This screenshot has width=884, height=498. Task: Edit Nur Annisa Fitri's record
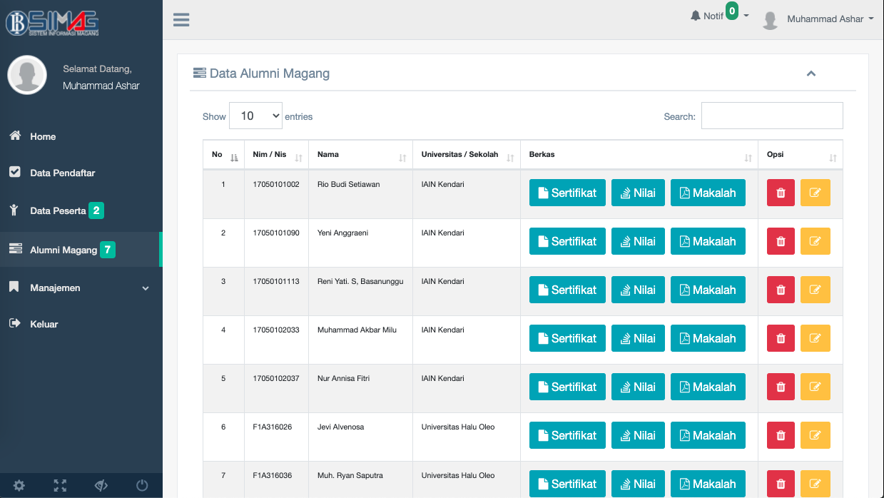point(816,387)
